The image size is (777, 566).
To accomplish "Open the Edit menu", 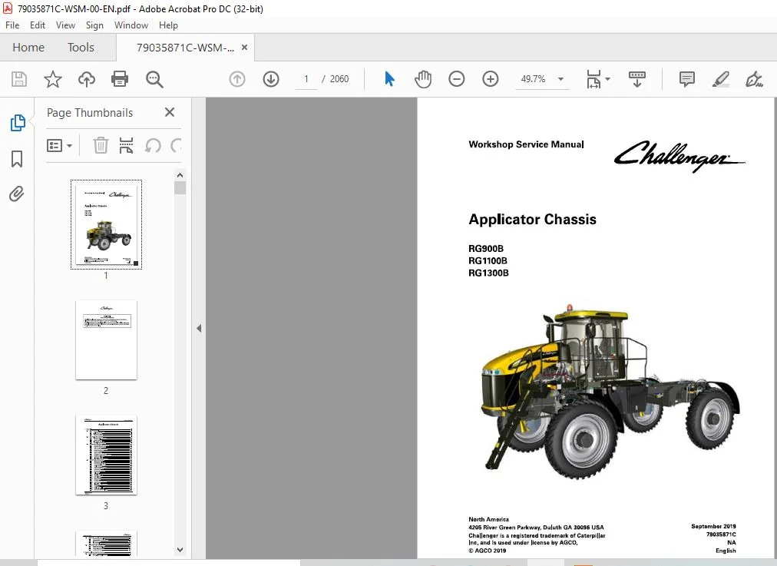I will point(37,25).
